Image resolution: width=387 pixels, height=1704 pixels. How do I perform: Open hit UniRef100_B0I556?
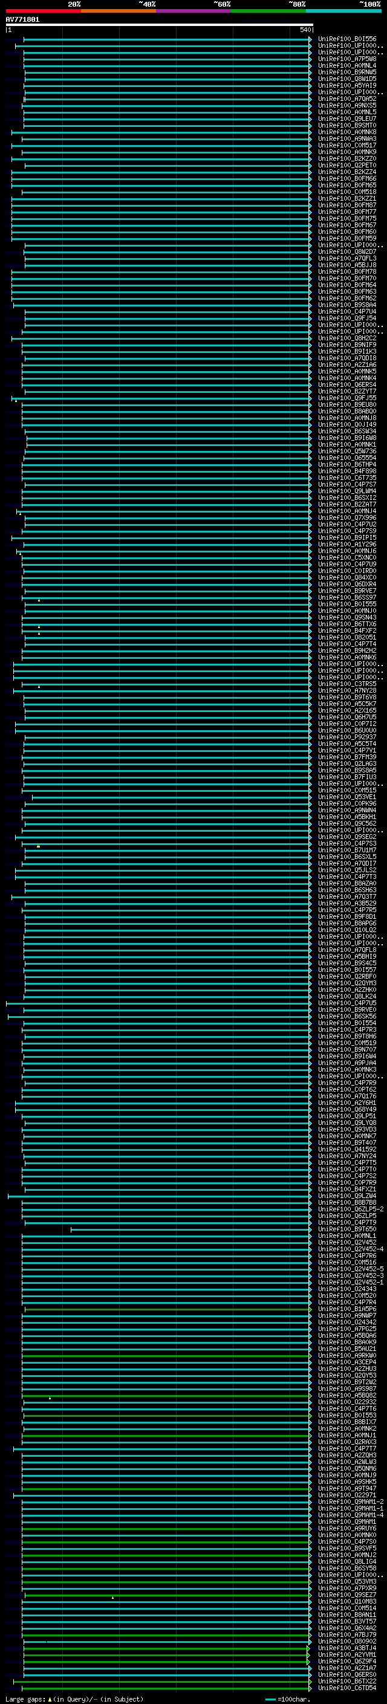point(346,39)
